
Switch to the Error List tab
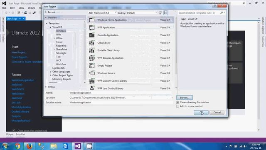tap(20, 134)
